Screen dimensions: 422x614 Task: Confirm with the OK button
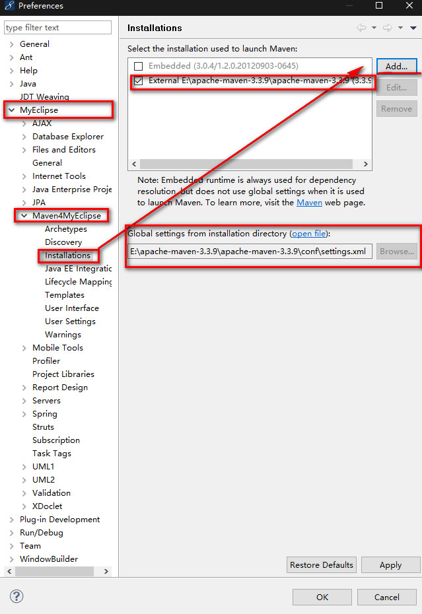tap(322, 597)
